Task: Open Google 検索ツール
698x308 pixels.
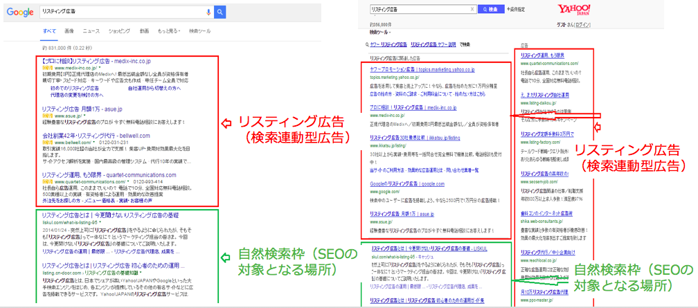Action: pyautogui.click(x=200, y=31)
